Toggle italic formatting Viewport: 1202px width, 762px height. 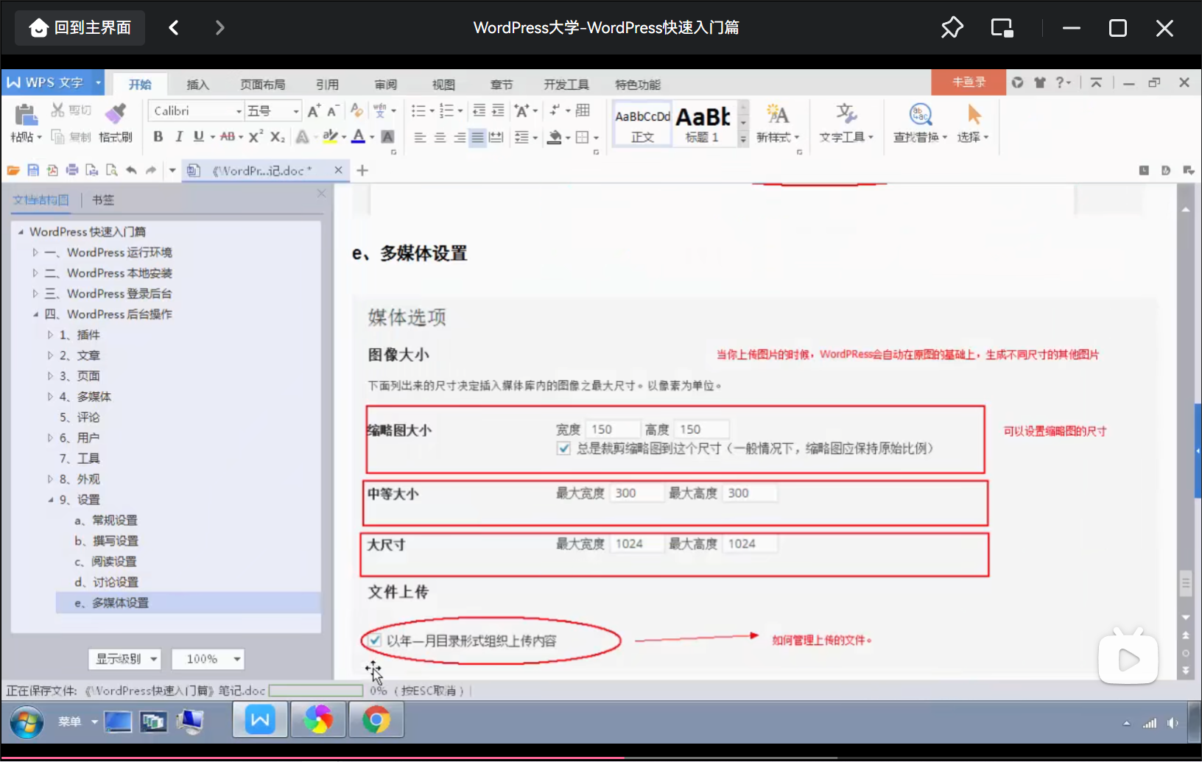(x=178, y=136)
